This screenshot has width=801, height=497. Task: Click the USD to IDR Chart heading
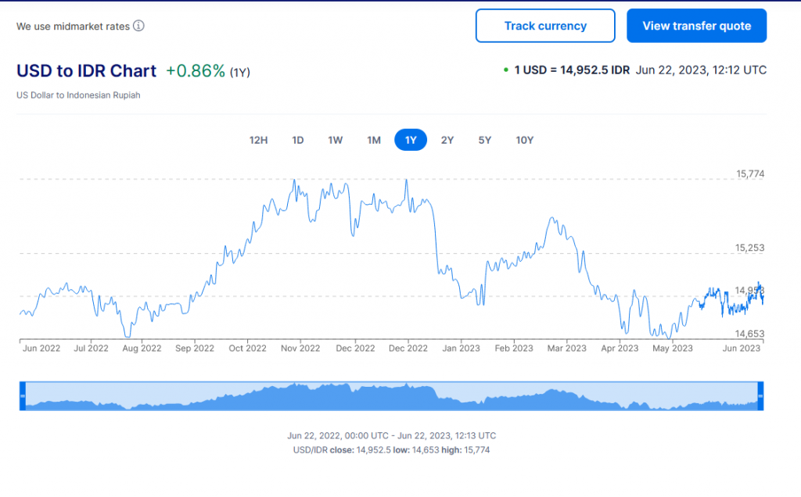[86, 70]
